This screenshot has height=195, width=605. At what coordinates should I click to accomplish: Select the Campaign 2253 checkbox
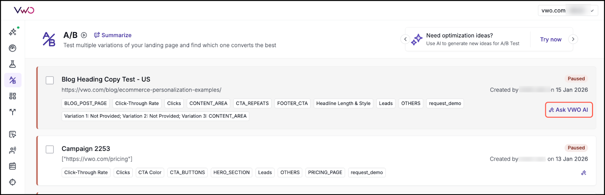pyautogui.click(x=50, y=149)
